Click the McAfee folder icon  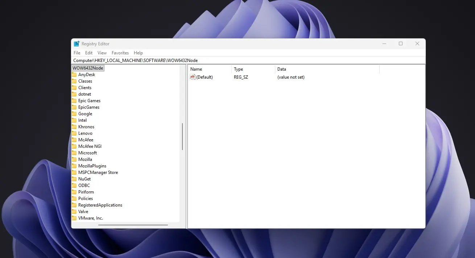[x=74, y=140]
